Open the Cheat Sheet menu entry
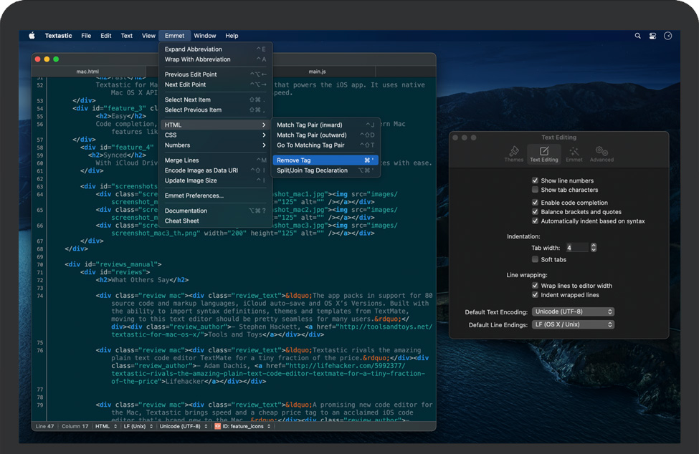Screen dimensions: 699x454 click(x=182, y=221)
